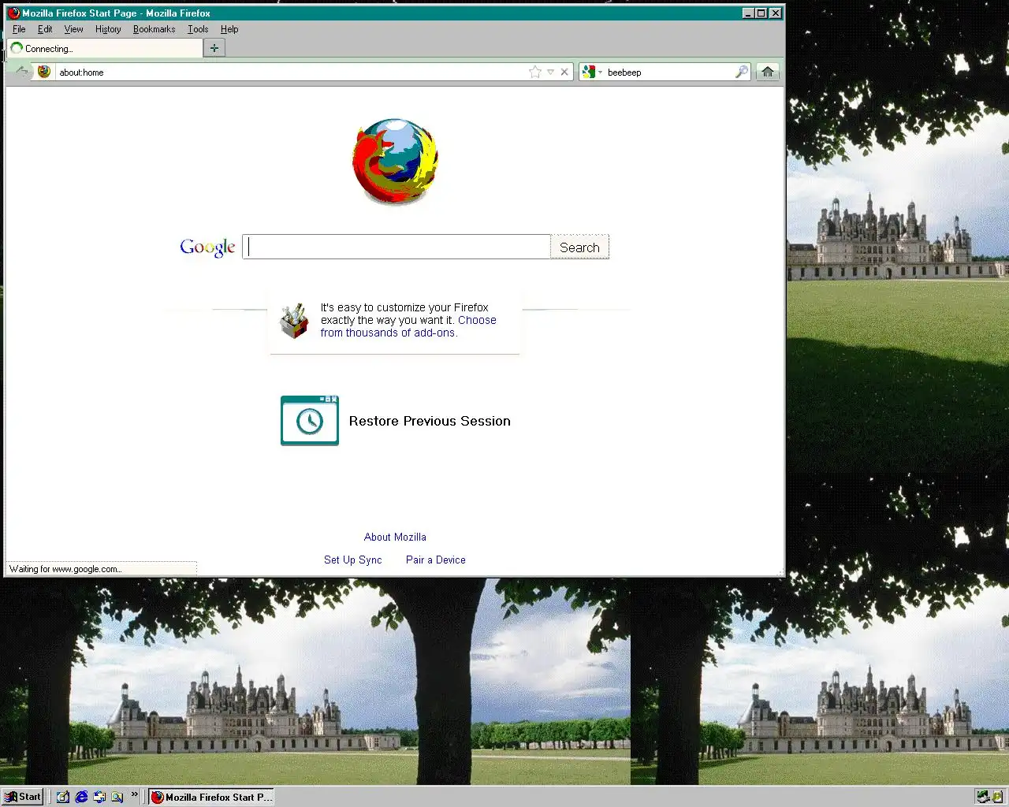
Task: Open the URL history dropdown arrow
Action: pyautogui.click(x=551, y=72)
